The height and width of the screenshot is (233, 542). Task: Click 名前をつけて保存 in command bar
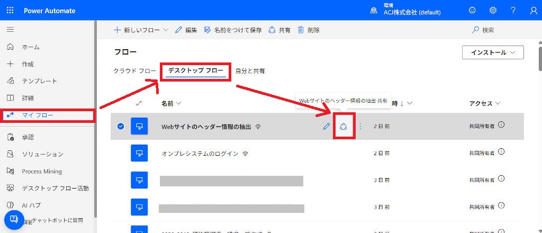point(233,30)
